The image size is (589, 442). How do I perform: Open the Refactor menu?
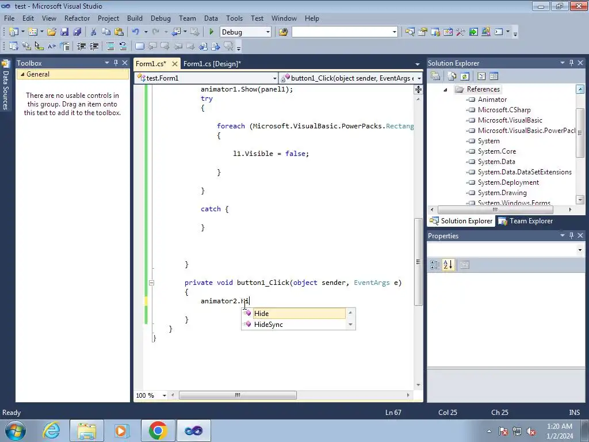77,18
